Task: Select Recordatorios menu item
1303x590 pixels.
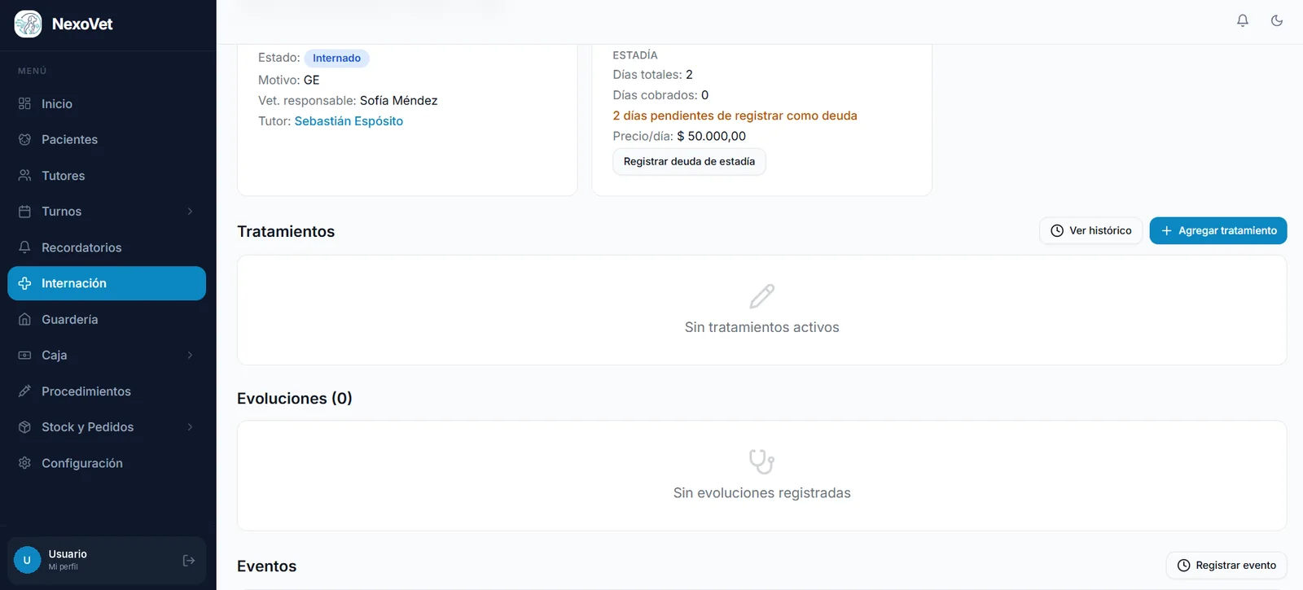Action: pos(107,247)
